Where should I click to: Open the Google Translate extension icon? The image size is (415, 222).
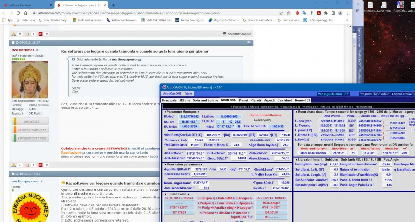tap(304, 13)
